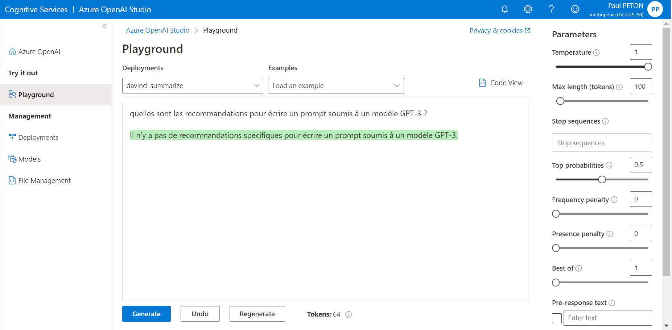Send feedback using the smiley icon

click(x=575, y=9)
